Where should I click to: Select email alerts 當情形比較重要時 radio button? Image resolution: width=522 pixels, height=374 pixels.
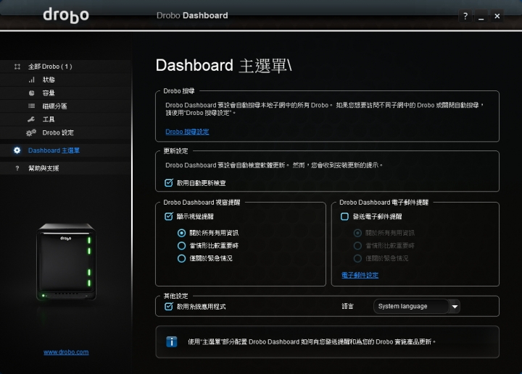point(357,246)
